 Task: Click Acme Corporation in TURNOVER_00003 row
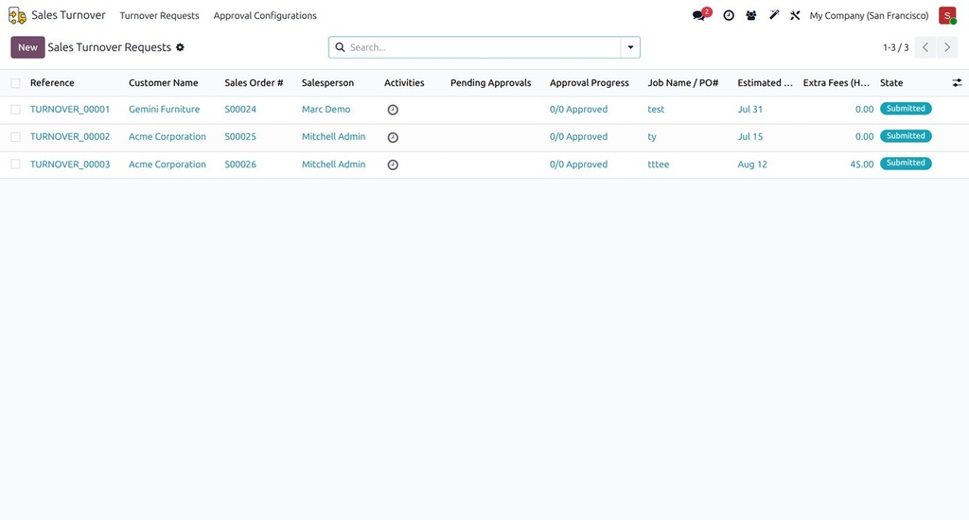pos(167,165)
